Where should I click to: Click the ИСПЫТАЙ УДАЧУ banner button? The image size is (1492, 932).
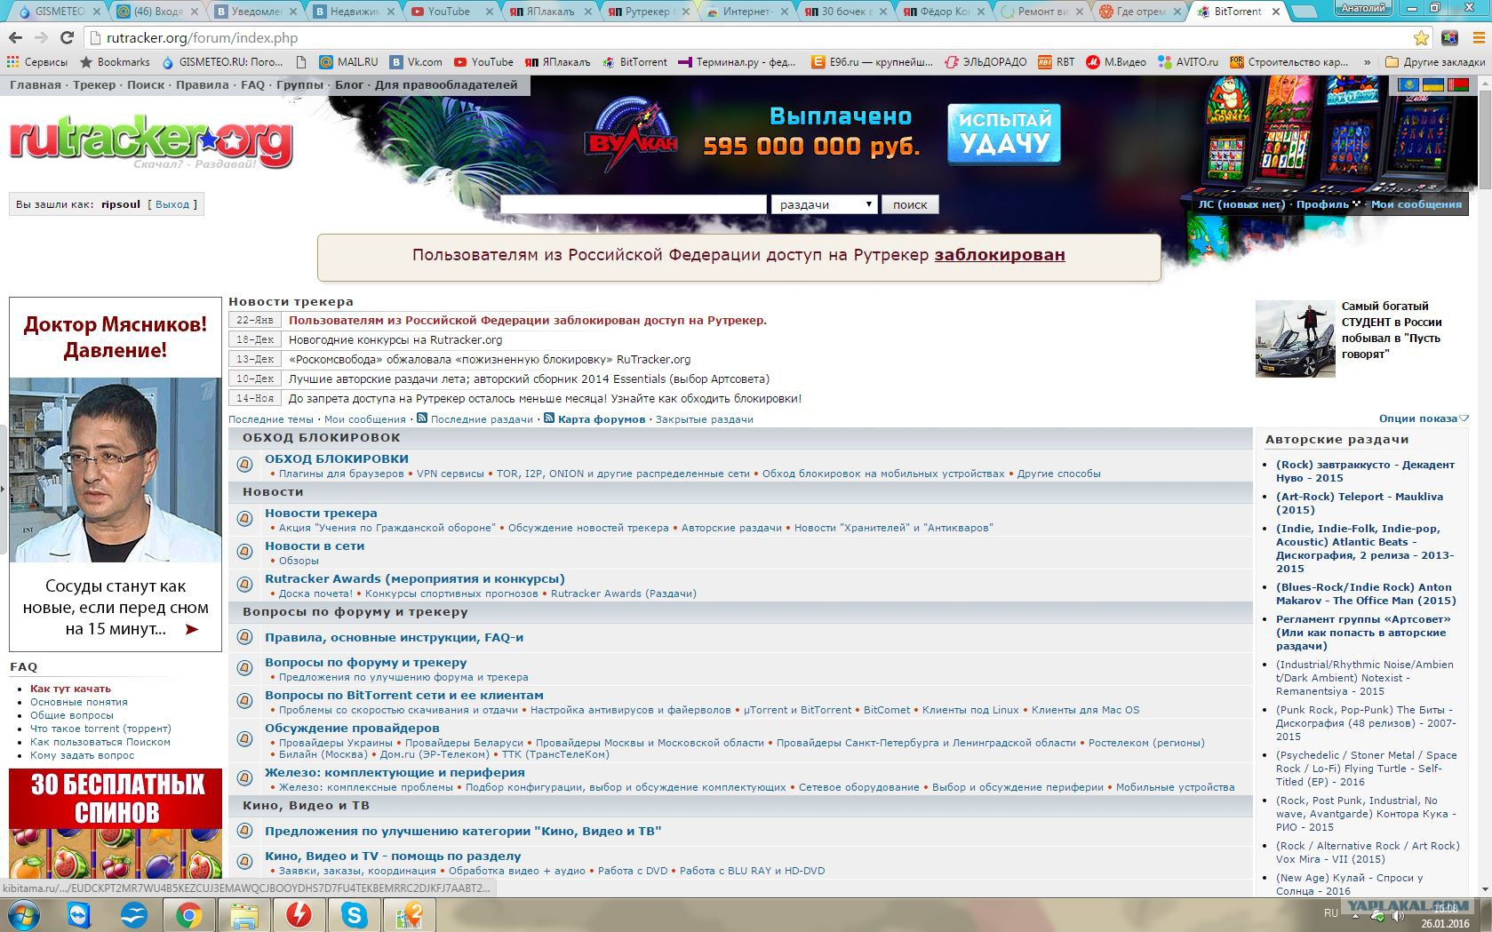tap(1004, 134)
